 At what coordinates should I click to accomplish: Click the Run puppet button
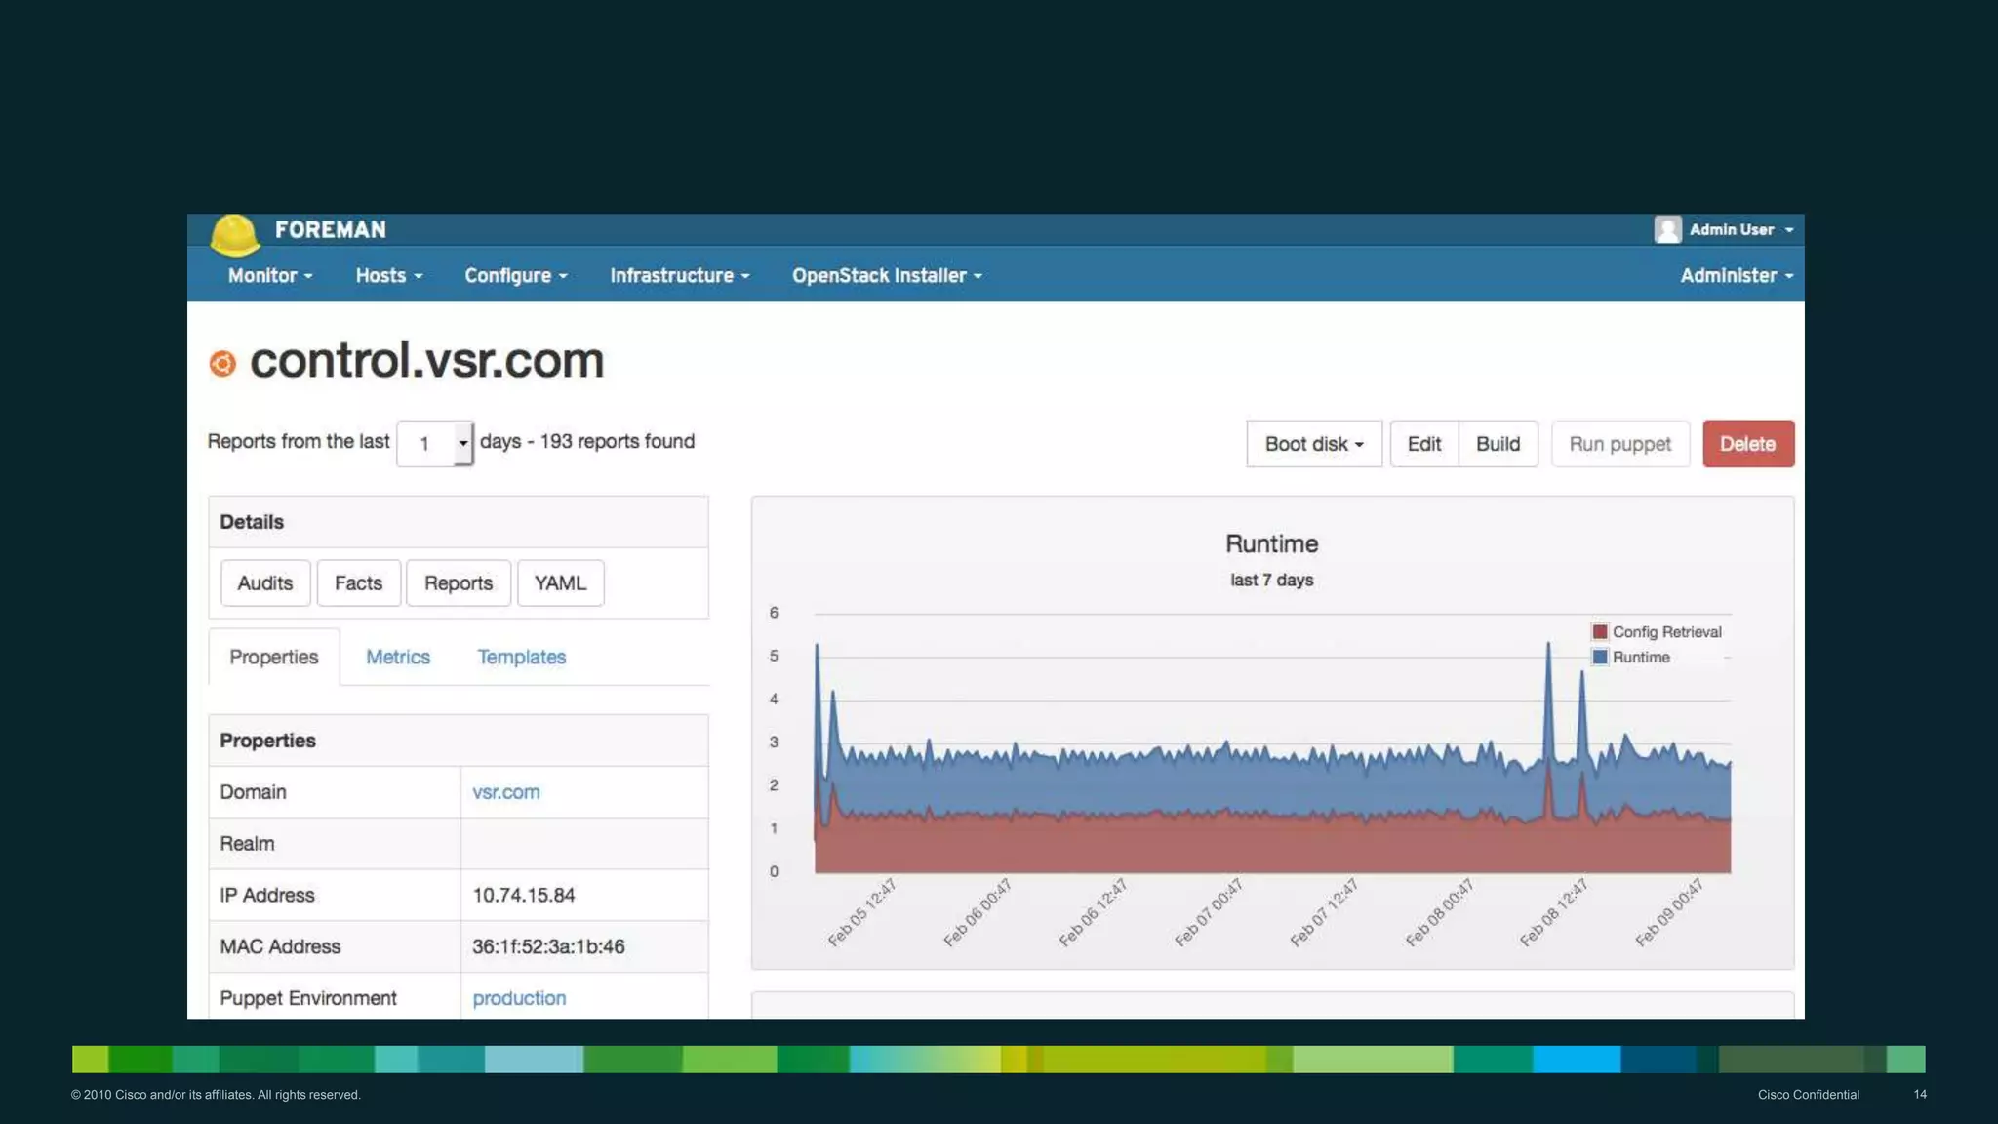click(1619, 444)
